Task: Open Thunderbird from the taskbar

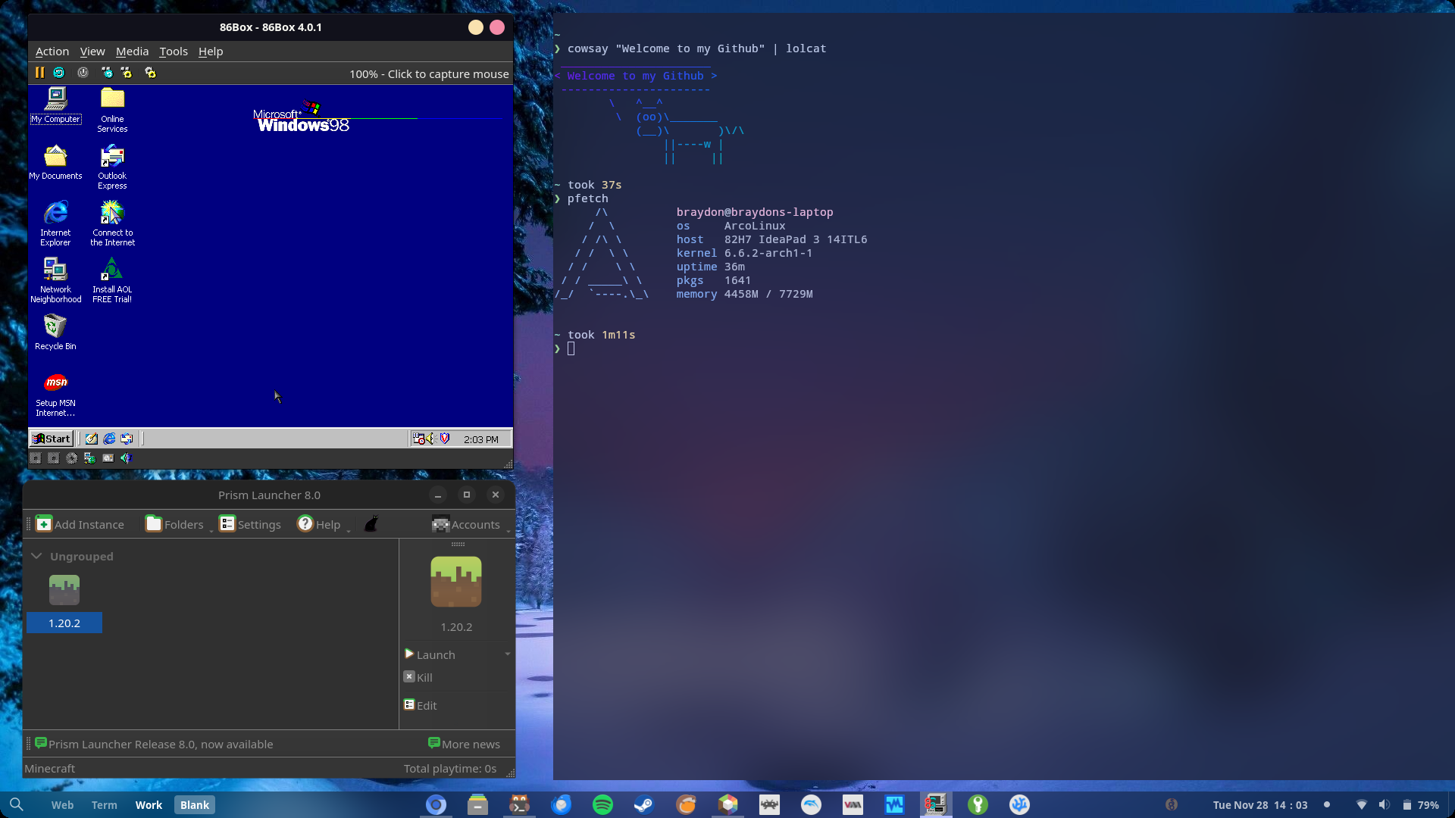Action: click(561, 804)
